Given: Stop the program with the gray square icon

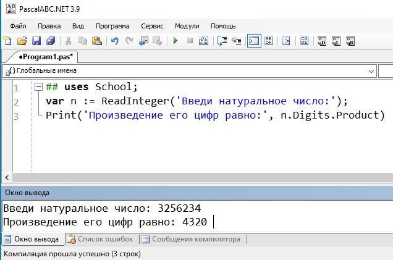Looking at the screenshot, I should (190, 41).
